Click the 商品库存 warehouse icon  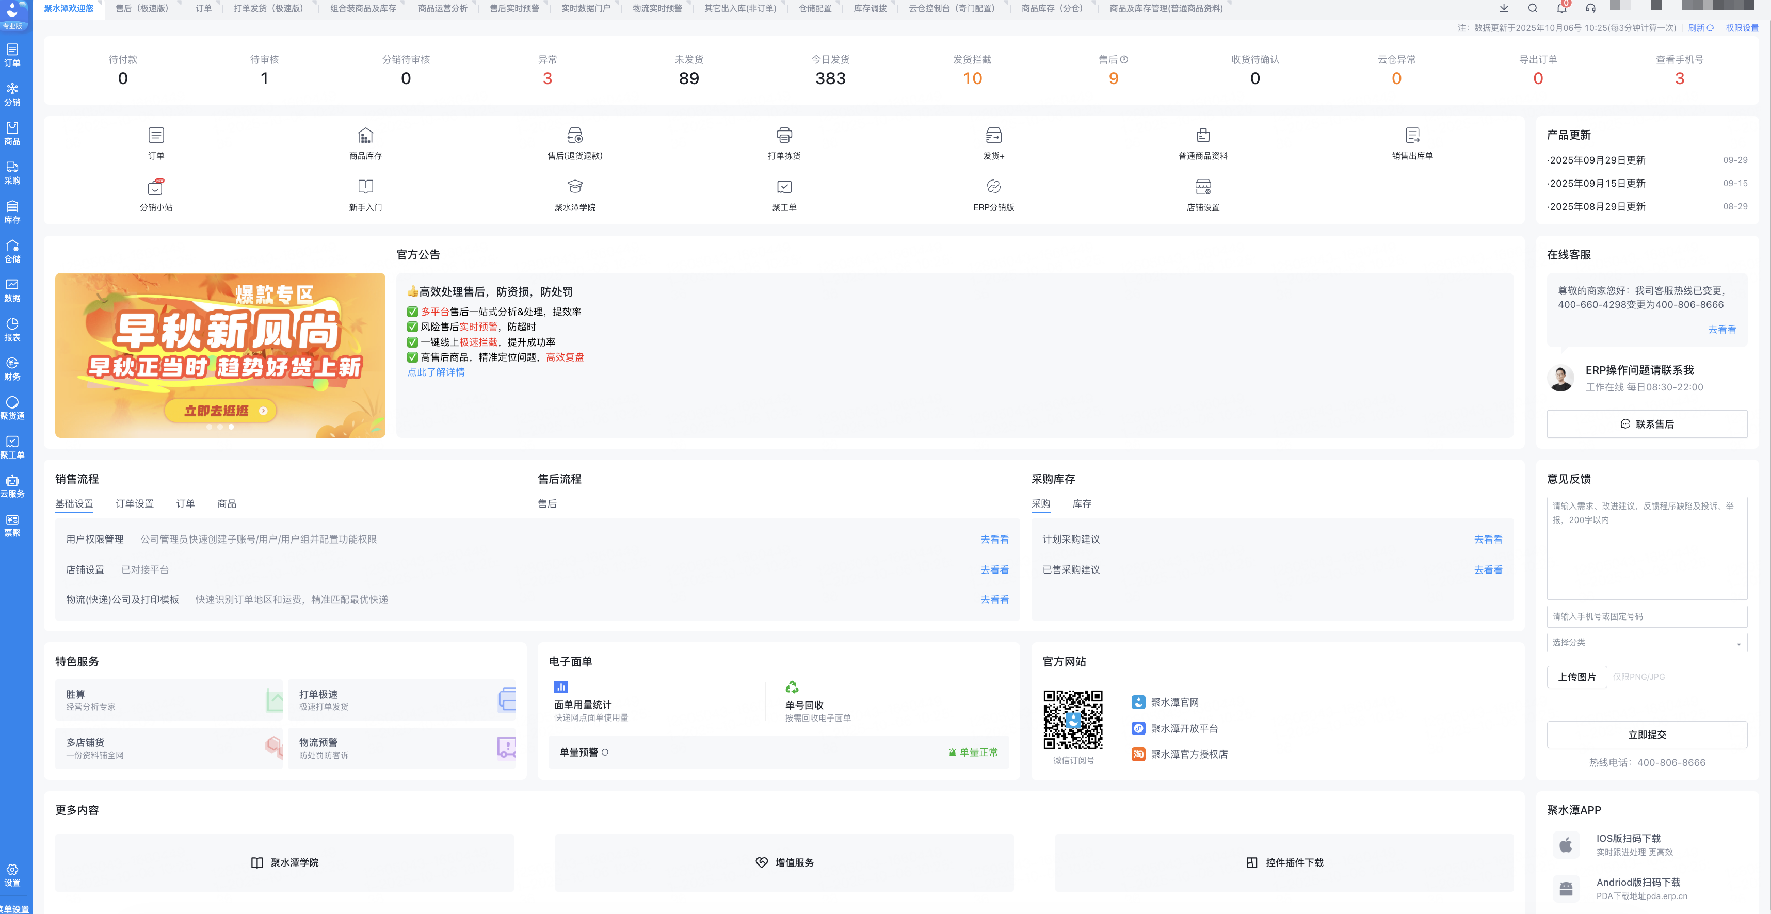pos(365,135)
